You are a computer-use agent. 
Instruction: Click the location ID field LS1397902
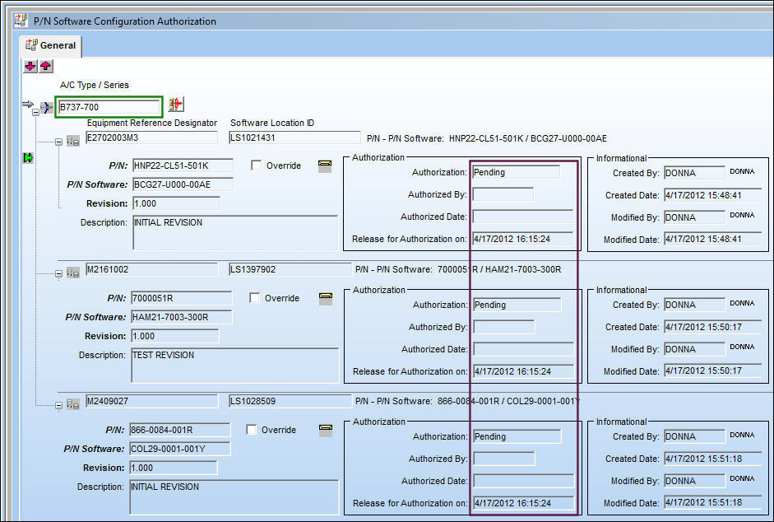[x=290, y=269]
